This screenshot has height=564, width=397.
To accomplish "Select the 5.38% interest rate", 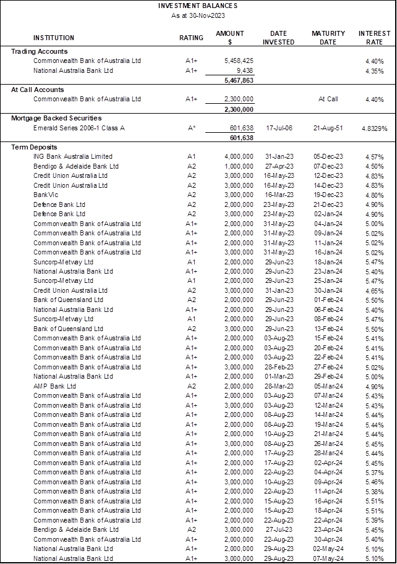I will point(374,492).
